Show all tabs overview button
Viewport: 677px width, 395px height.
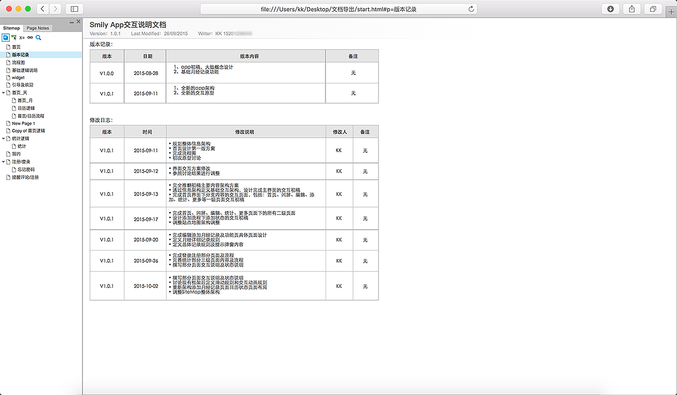pos(653,9)
